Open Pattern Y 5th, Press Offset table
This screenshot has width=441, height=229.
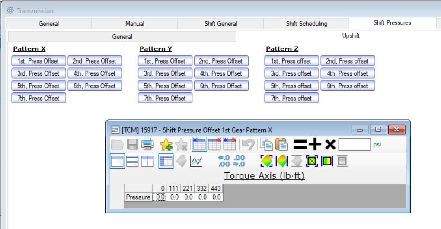[164, 86]
